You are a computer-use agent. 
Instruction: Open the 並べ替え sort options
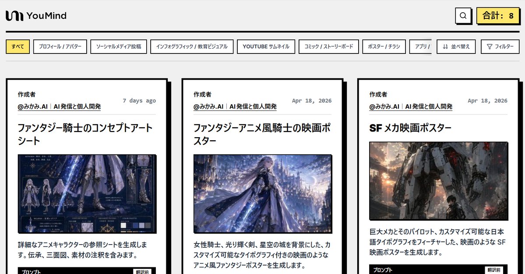[455, 46]
